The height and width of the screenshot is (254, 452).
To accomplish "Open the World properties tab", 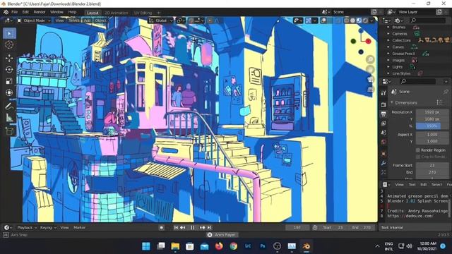I will [383, 142].
